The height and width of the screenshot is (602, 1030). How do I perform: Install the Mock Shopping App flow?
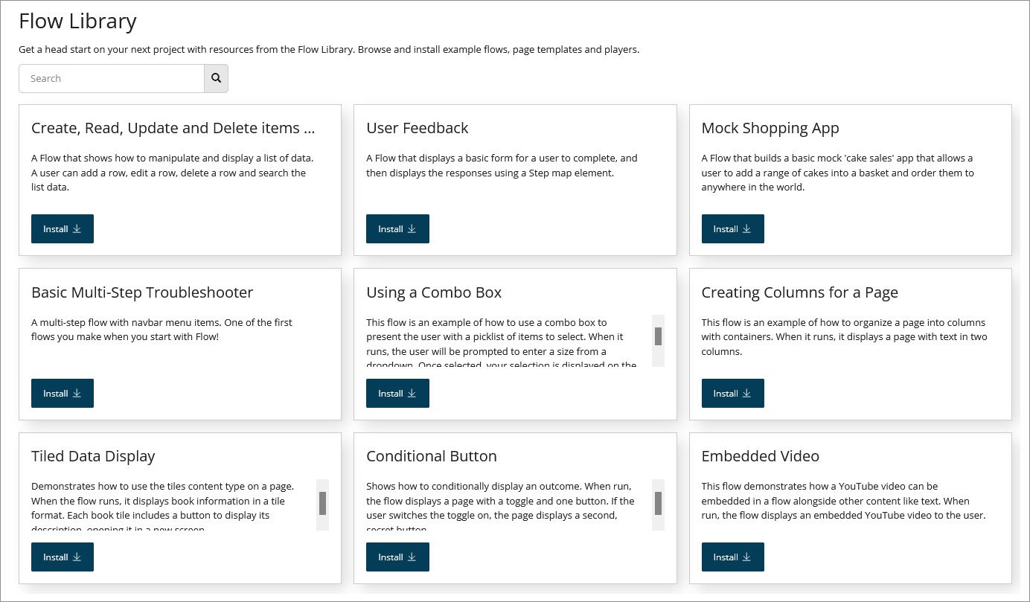732,228
